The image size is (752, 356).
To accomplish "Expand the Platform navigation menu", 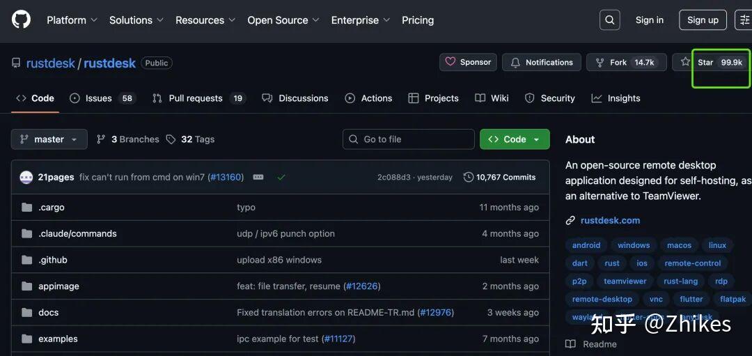I will (x=72, y=20).
